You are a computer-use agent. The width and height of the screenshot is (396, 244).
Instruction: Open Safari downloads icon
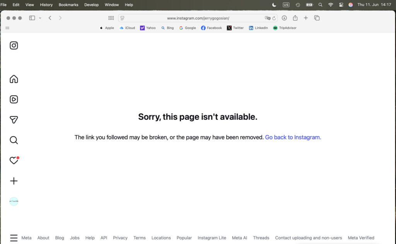coord(284,18)
